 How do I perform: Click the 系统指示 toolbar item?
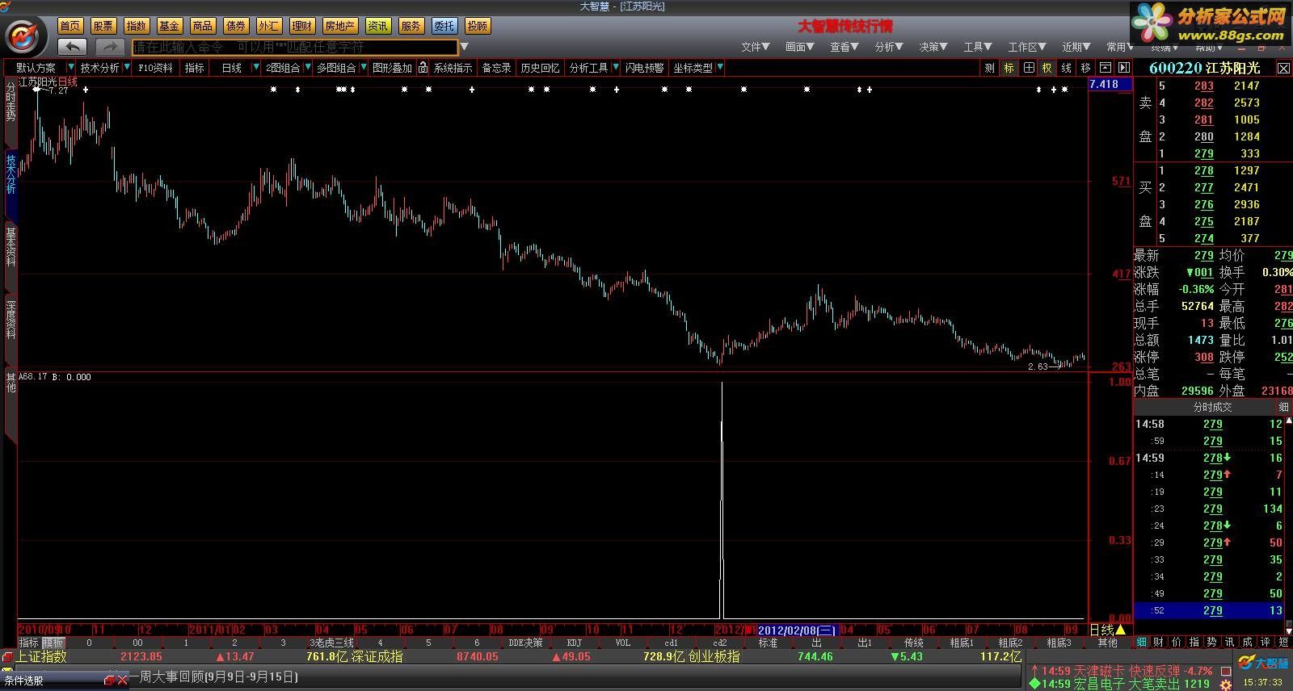pos(453,68)
